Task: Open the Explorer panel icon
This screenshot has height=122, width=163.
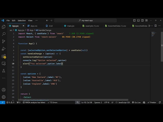Action: point(4,27)
